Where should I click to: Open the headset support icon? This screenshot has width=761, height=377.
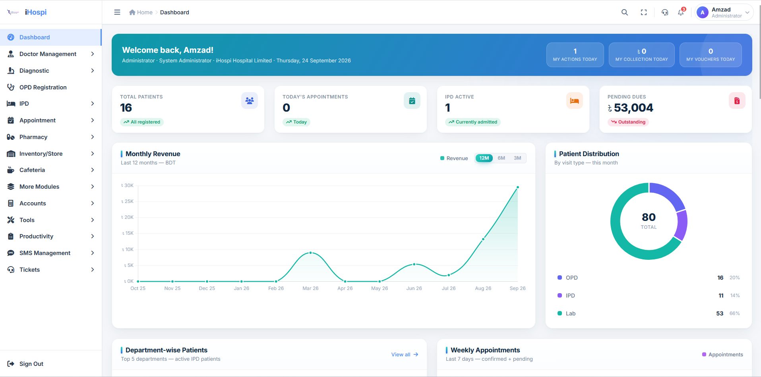click(665, 12)
